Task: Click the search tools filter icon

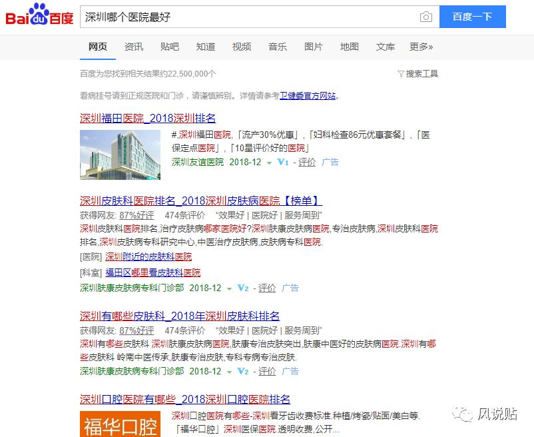Action: pyautogui.click(x=401, y=73)
